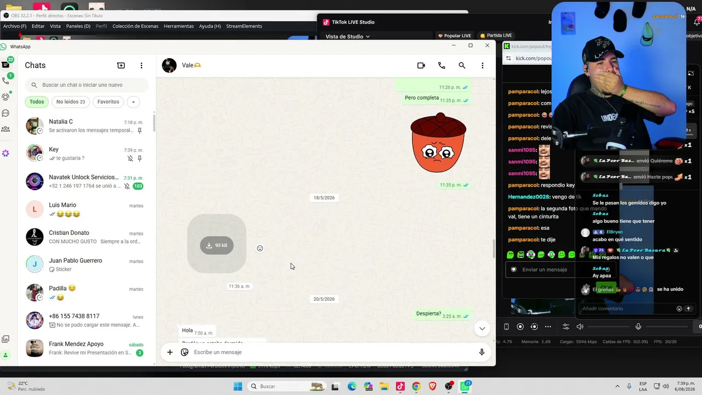
Task: Start a voice call with Vale
Action: (x=441, y=65)
